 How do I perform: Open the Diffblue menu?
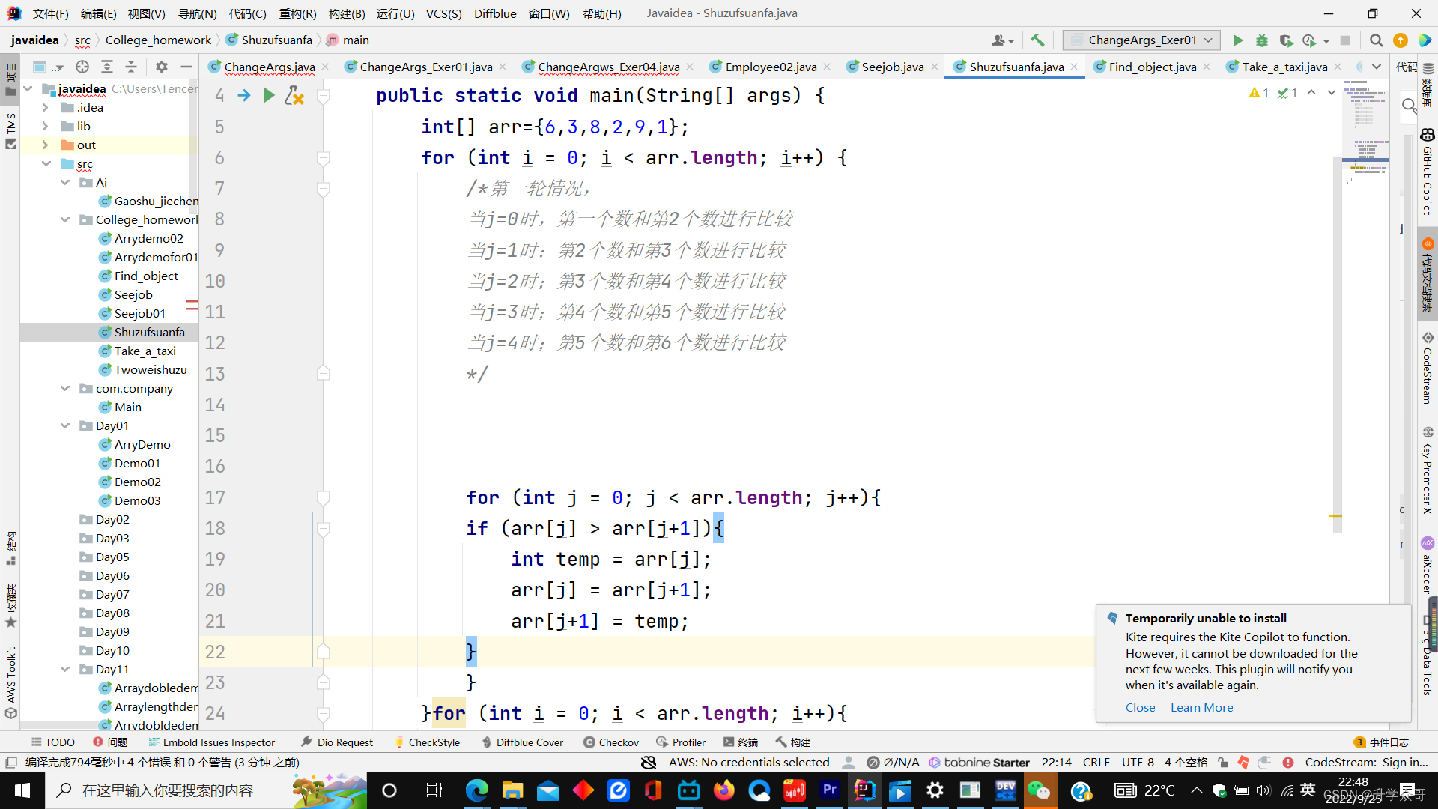pyautogui.click(x=494, y=13)
